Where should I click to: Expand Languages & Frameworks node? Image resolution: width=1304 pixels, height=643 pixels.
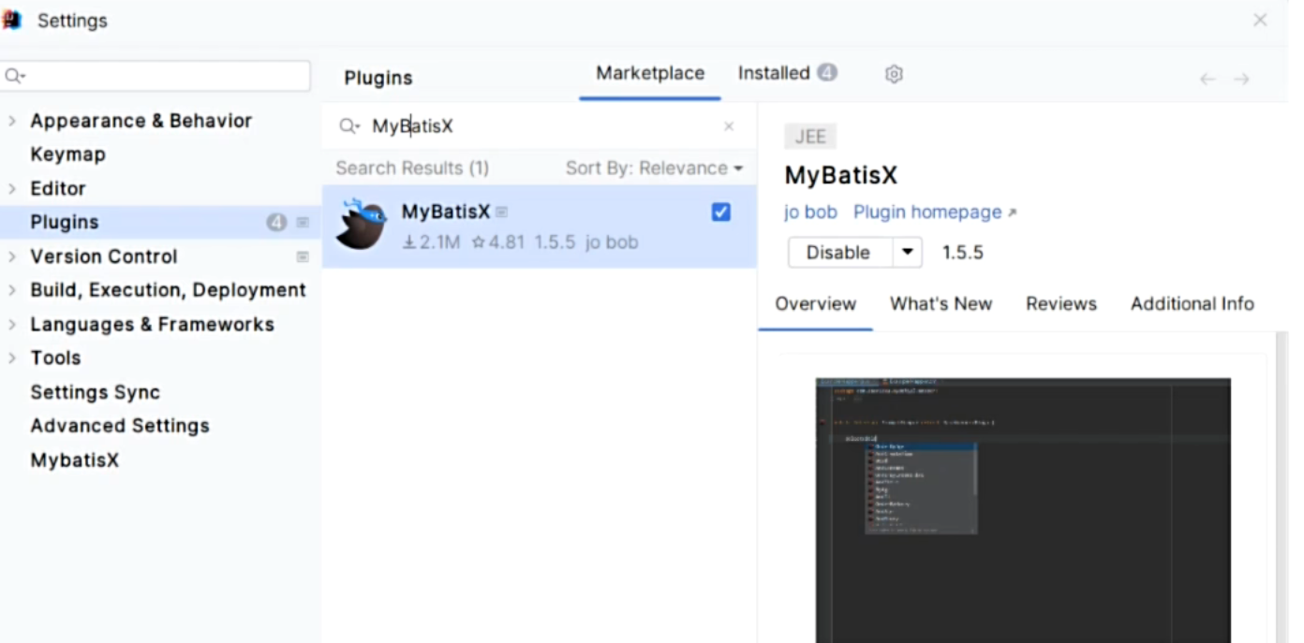click(12, 325)
